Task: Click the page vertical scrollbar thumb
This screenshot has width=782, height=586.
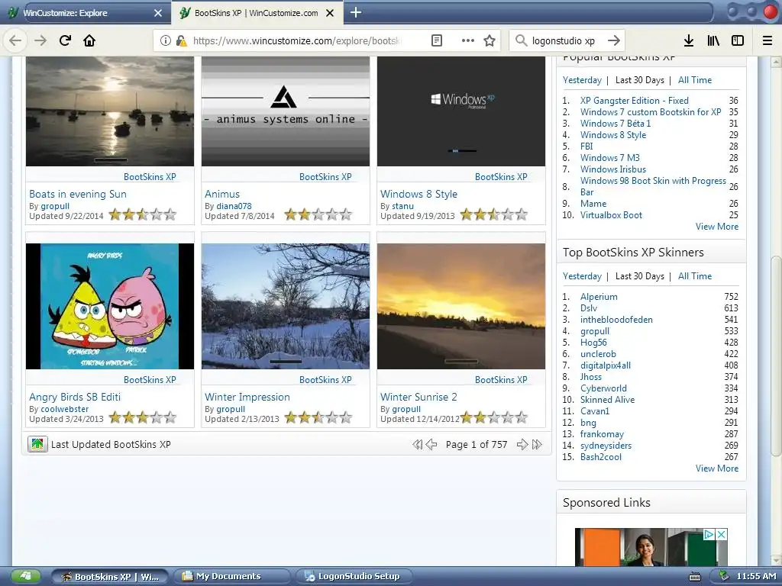Action: [776, 355]
